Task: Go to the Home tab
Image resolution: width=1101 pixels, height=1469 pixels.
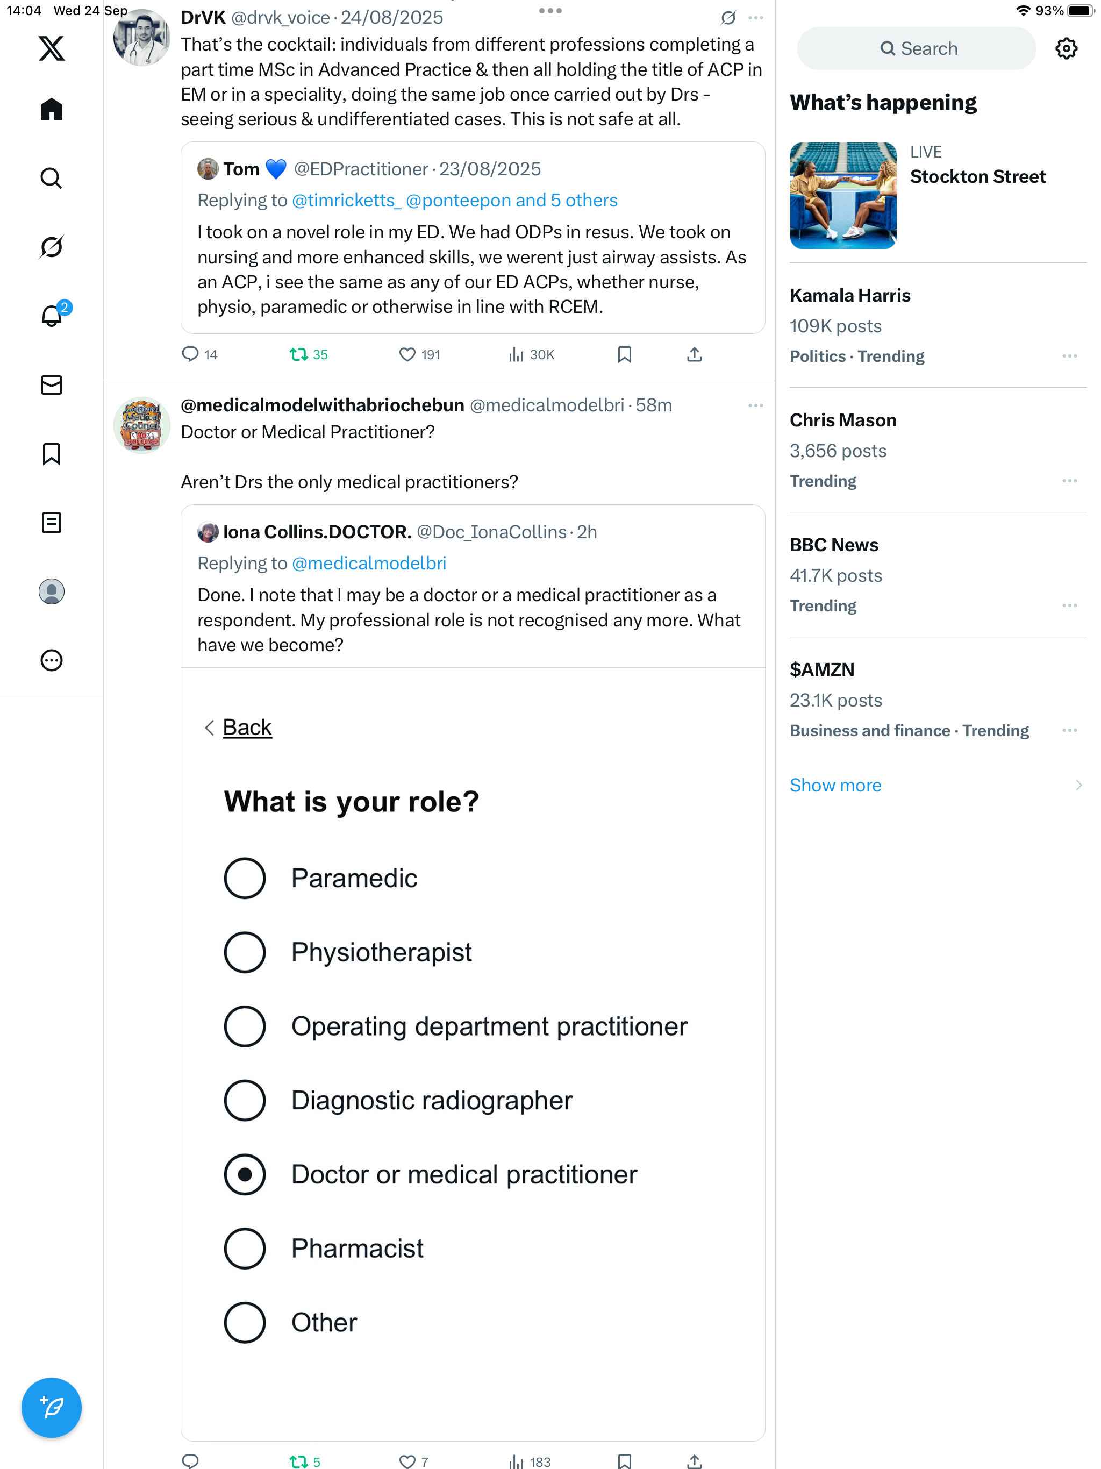Action: (51, 110)
